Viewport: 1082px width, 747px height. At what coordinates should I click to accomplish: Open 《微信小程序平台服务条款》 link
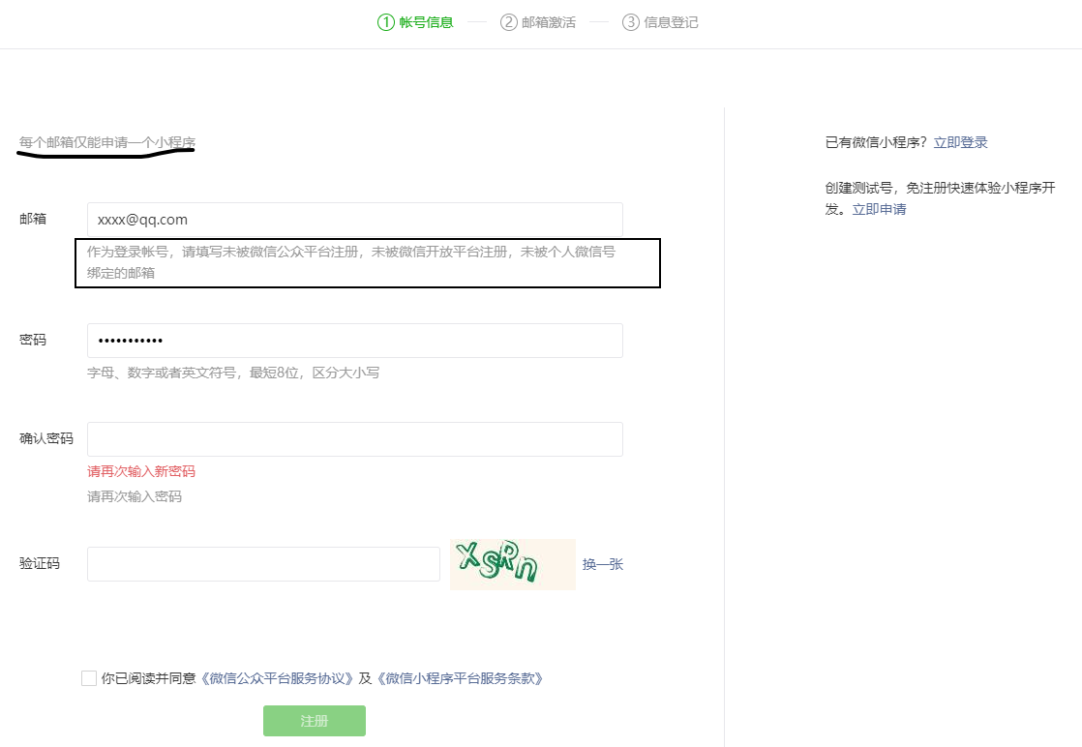[460, 678]
